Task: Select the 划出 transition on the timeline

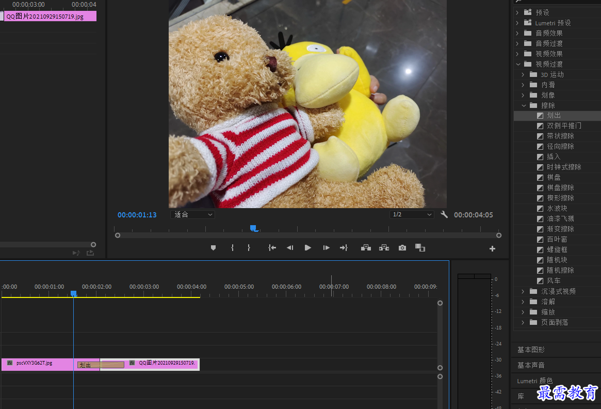Action: point(101,365)
